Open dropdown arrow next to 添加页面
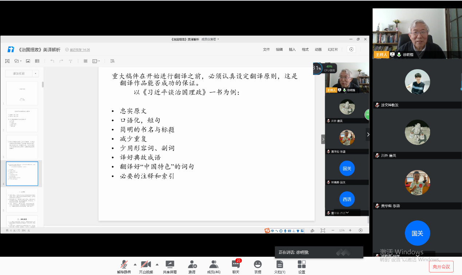The image size is (462, 275). click(36, 74)
